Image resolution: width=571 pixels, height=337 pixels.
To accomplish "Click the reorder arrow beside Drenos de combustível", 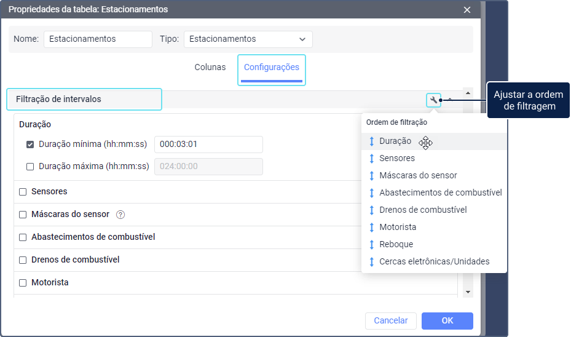I will click(371, 210).
